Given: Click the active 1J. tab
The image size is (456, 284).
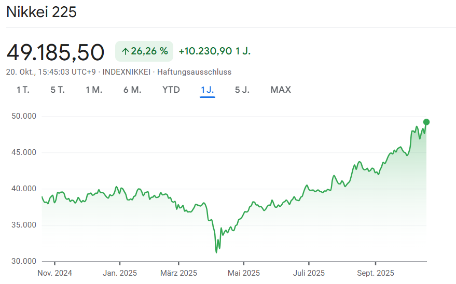Looking at the screenshot, I should 208,90.
